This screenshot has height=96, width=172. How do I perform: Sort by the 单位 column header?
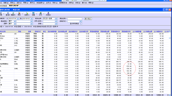tap(44, 32)
